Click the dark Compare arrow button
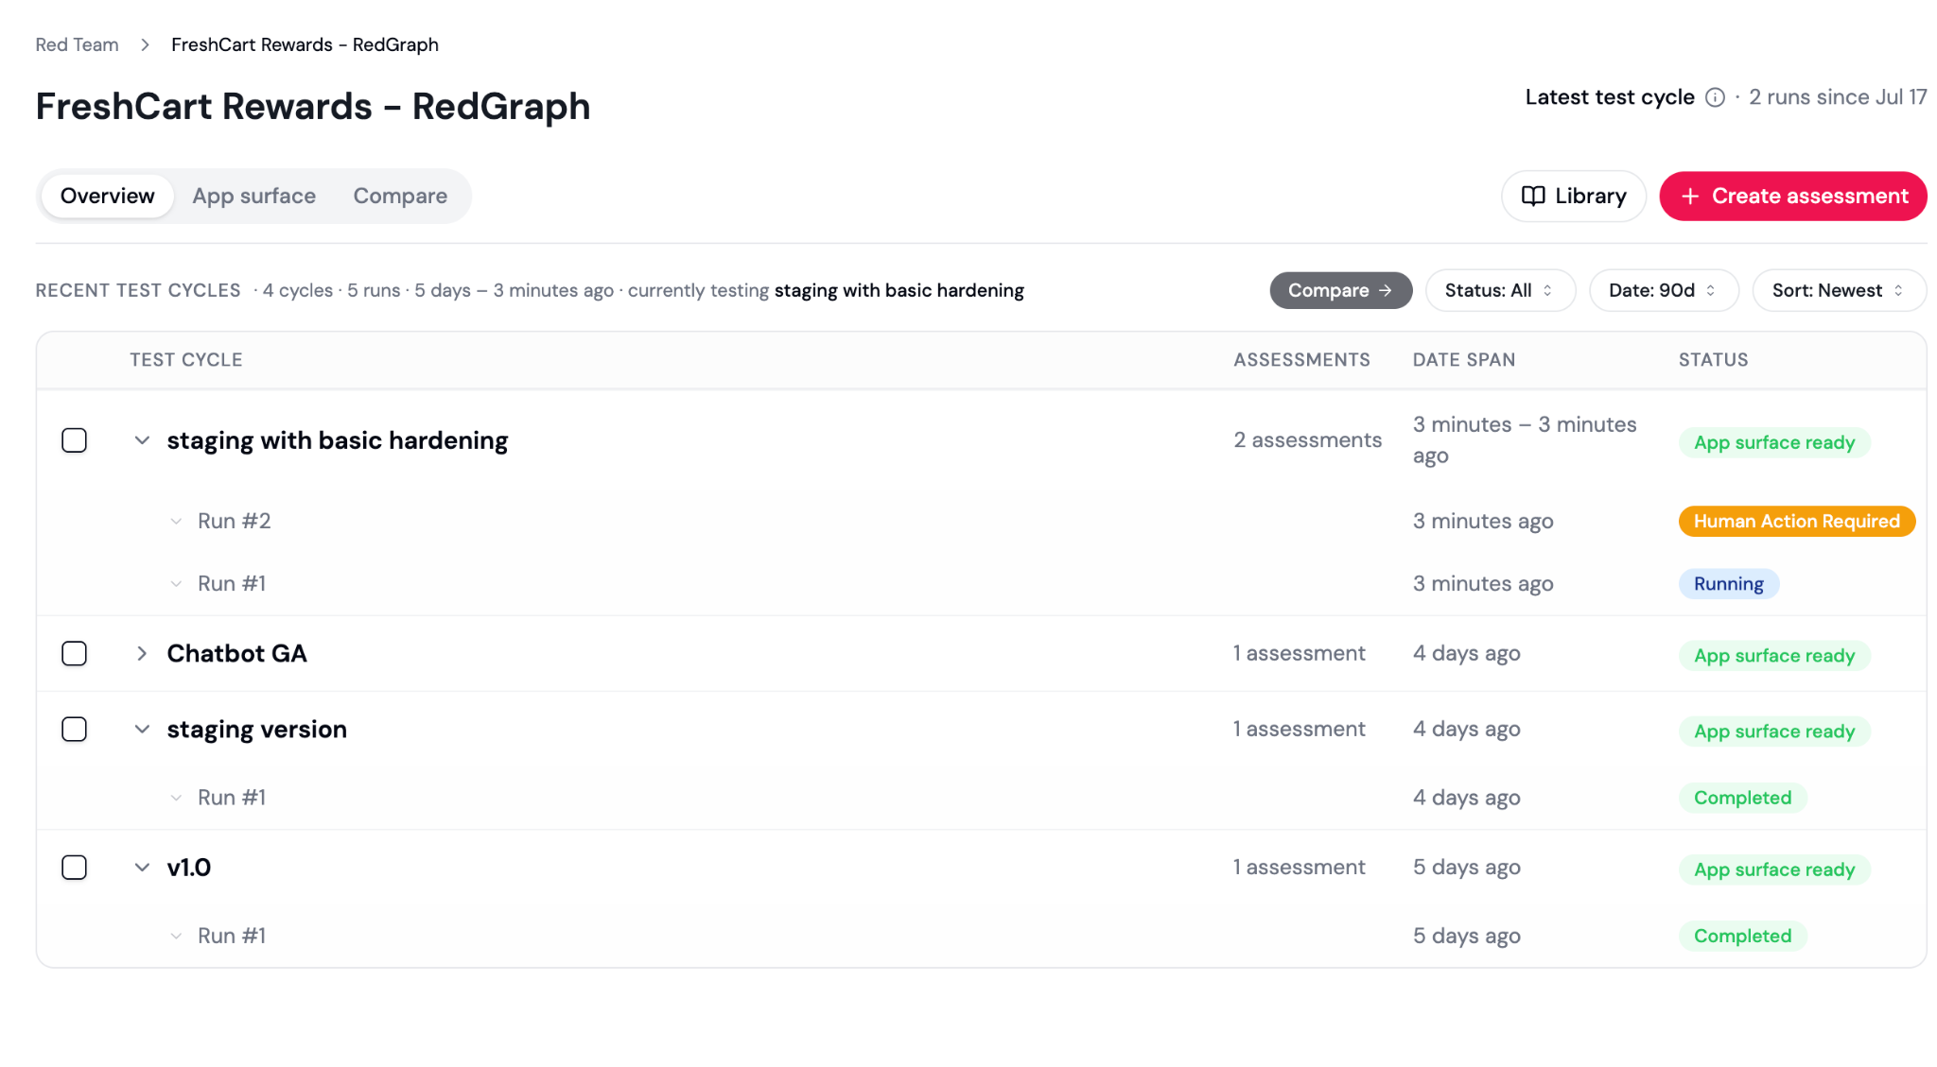 [1340, 290]
